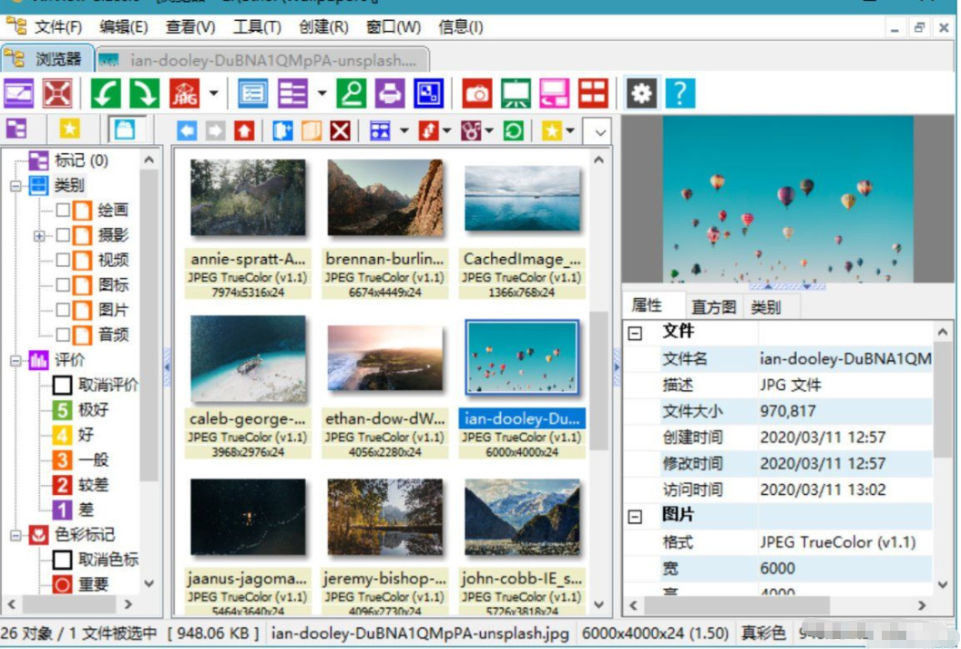This screenshot has width=961, height=649.
Task: Open the 工具(T) menu
Action: pyautogui.click(x=257, y=27)
